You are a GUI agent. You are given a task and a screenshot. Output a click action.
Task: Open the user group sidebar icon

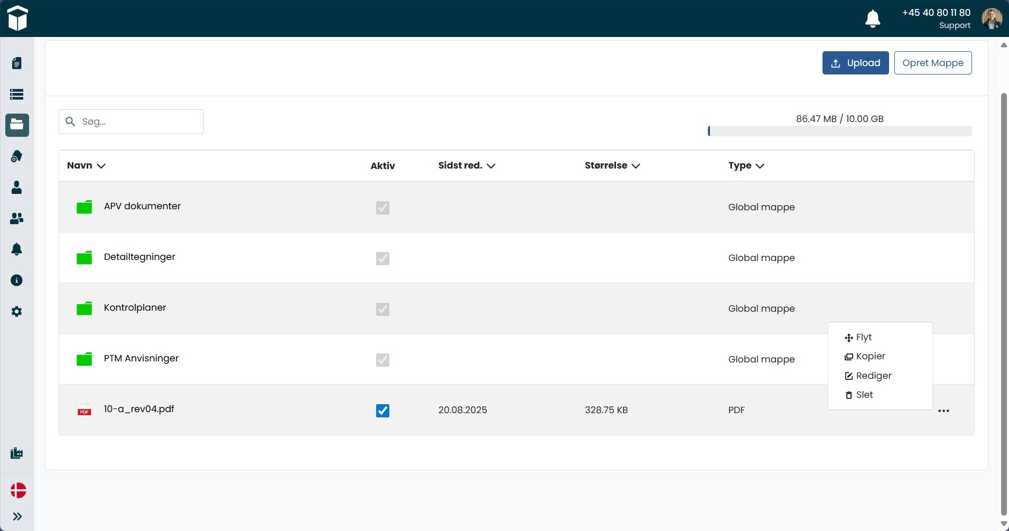pyautogui.click(x=17, y=218)
